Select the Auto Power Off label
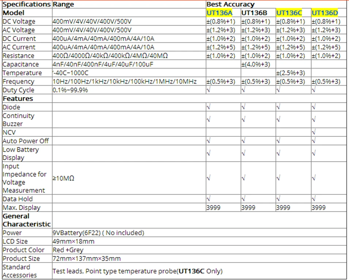349x280 pixels. click(26, 141)
